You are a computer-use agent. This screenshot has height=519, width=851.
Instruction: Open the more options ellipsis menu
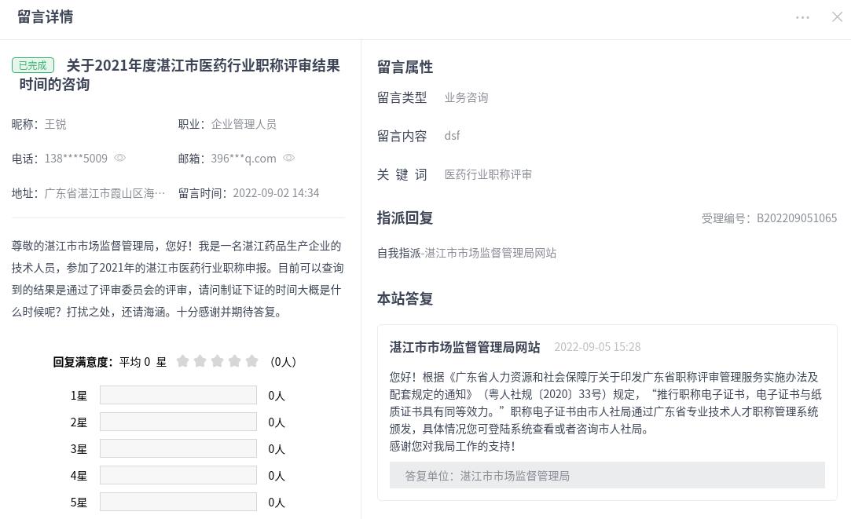802,17
